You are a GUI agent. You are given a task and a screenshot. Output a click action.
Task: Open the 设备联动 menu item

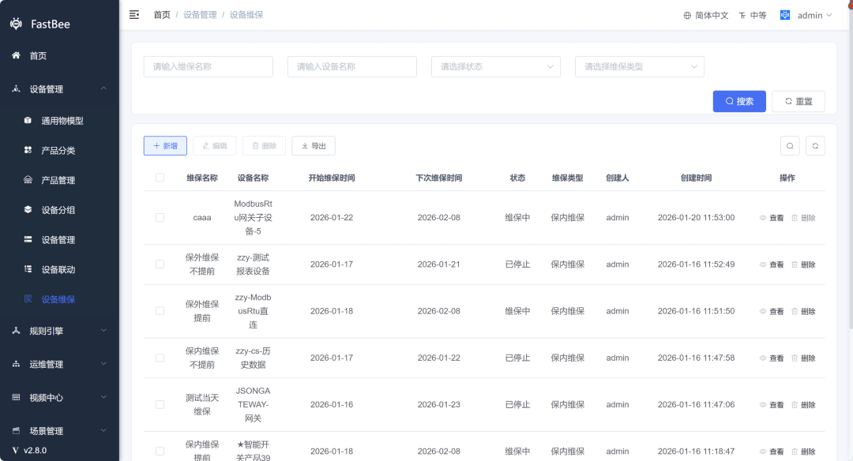point(60,269)
